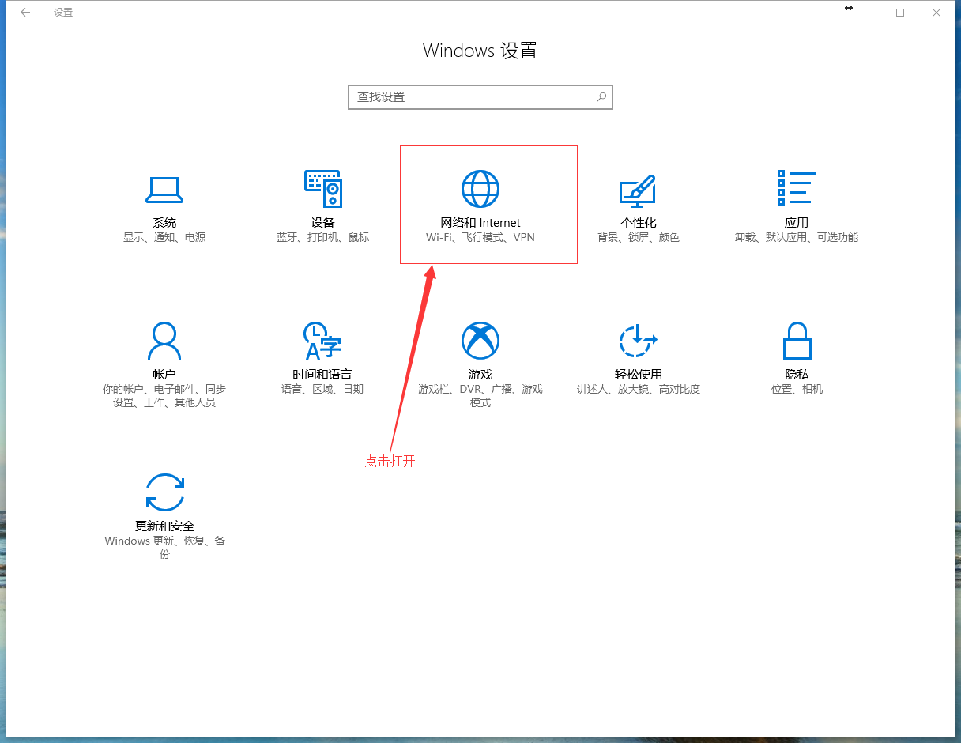The image size is (961, 743).
Task: Focus the 查找设置 search field
Action: (470, 97)
